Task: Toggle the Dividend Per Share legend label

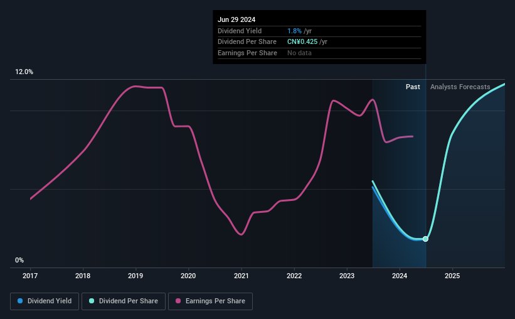Action: point(129,301)
